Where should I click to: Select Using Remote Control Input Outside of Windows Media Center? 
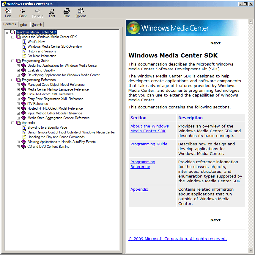click(71, 132)
